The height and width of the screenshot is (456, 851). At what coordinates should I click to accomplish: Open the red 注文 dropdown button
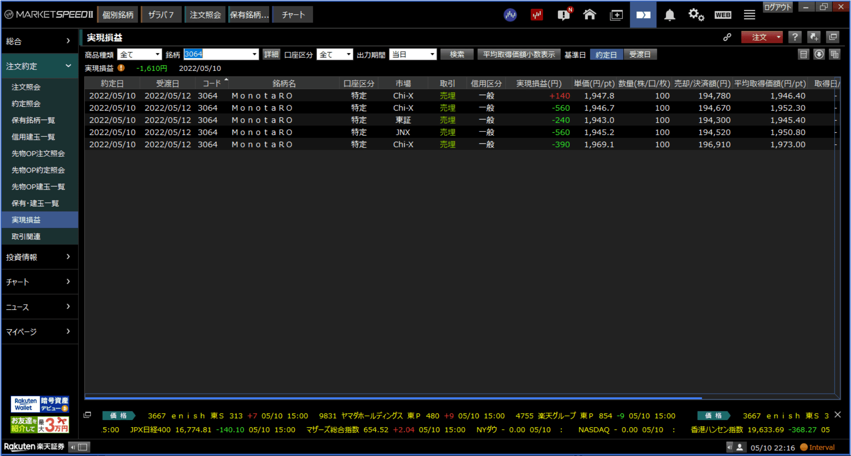762,37
